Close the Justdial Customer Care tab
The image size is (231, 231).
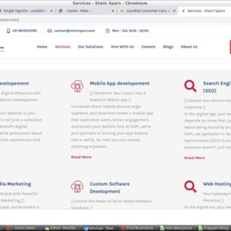tap(175, 11)
